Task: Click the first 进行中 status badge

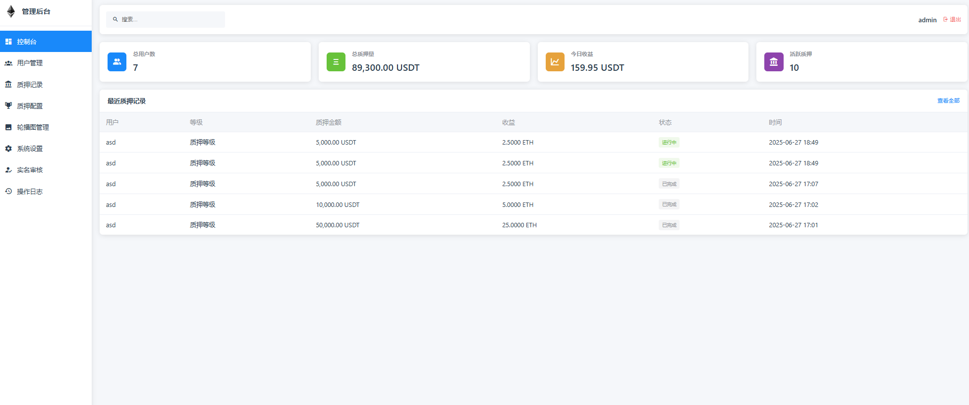Action: [669, 143]
